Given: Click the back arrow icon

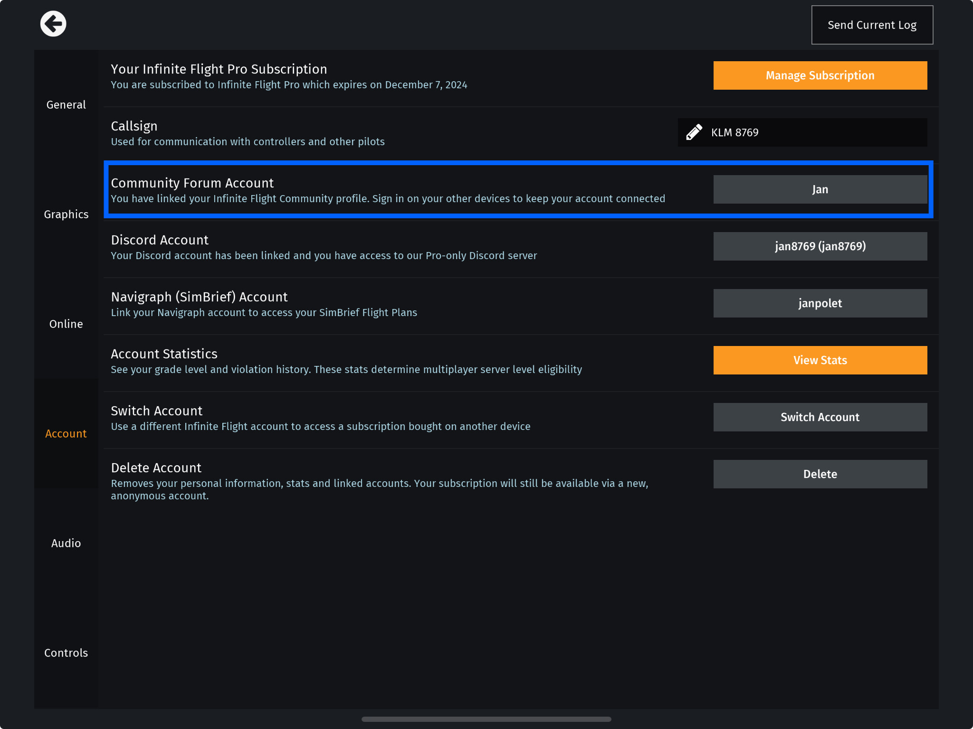Looking at the screenshot, I should [x=53, y=24].
